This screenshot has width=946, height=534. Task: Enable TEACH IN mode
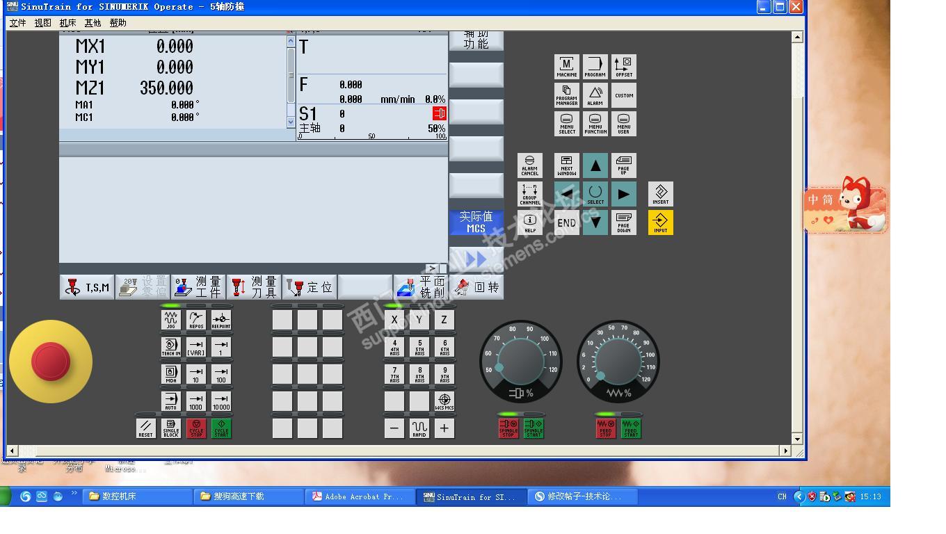point(171,347)
